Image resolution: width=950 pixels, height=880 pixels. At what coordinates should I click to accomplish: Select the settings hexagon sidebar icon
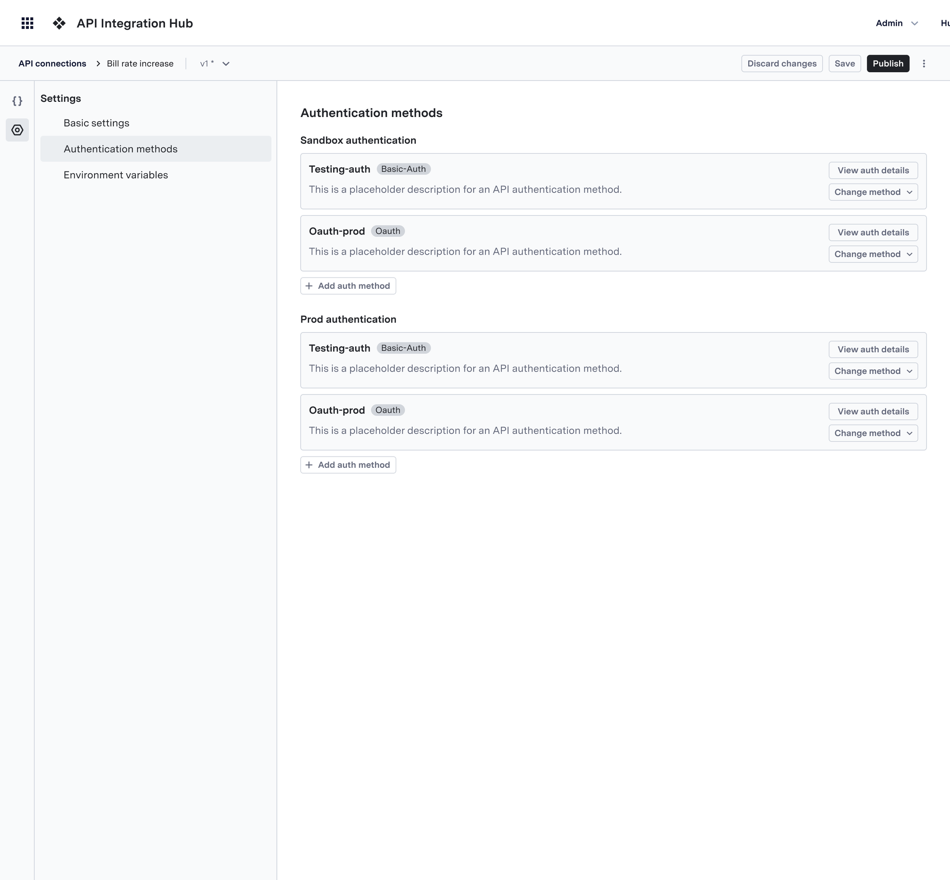click(x=17, y=130)
